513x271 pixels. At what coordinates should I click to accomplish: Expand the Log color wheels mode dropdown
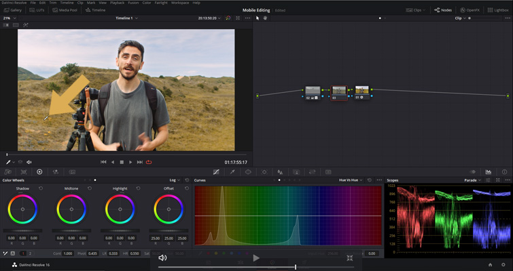(x=174, y=180)
